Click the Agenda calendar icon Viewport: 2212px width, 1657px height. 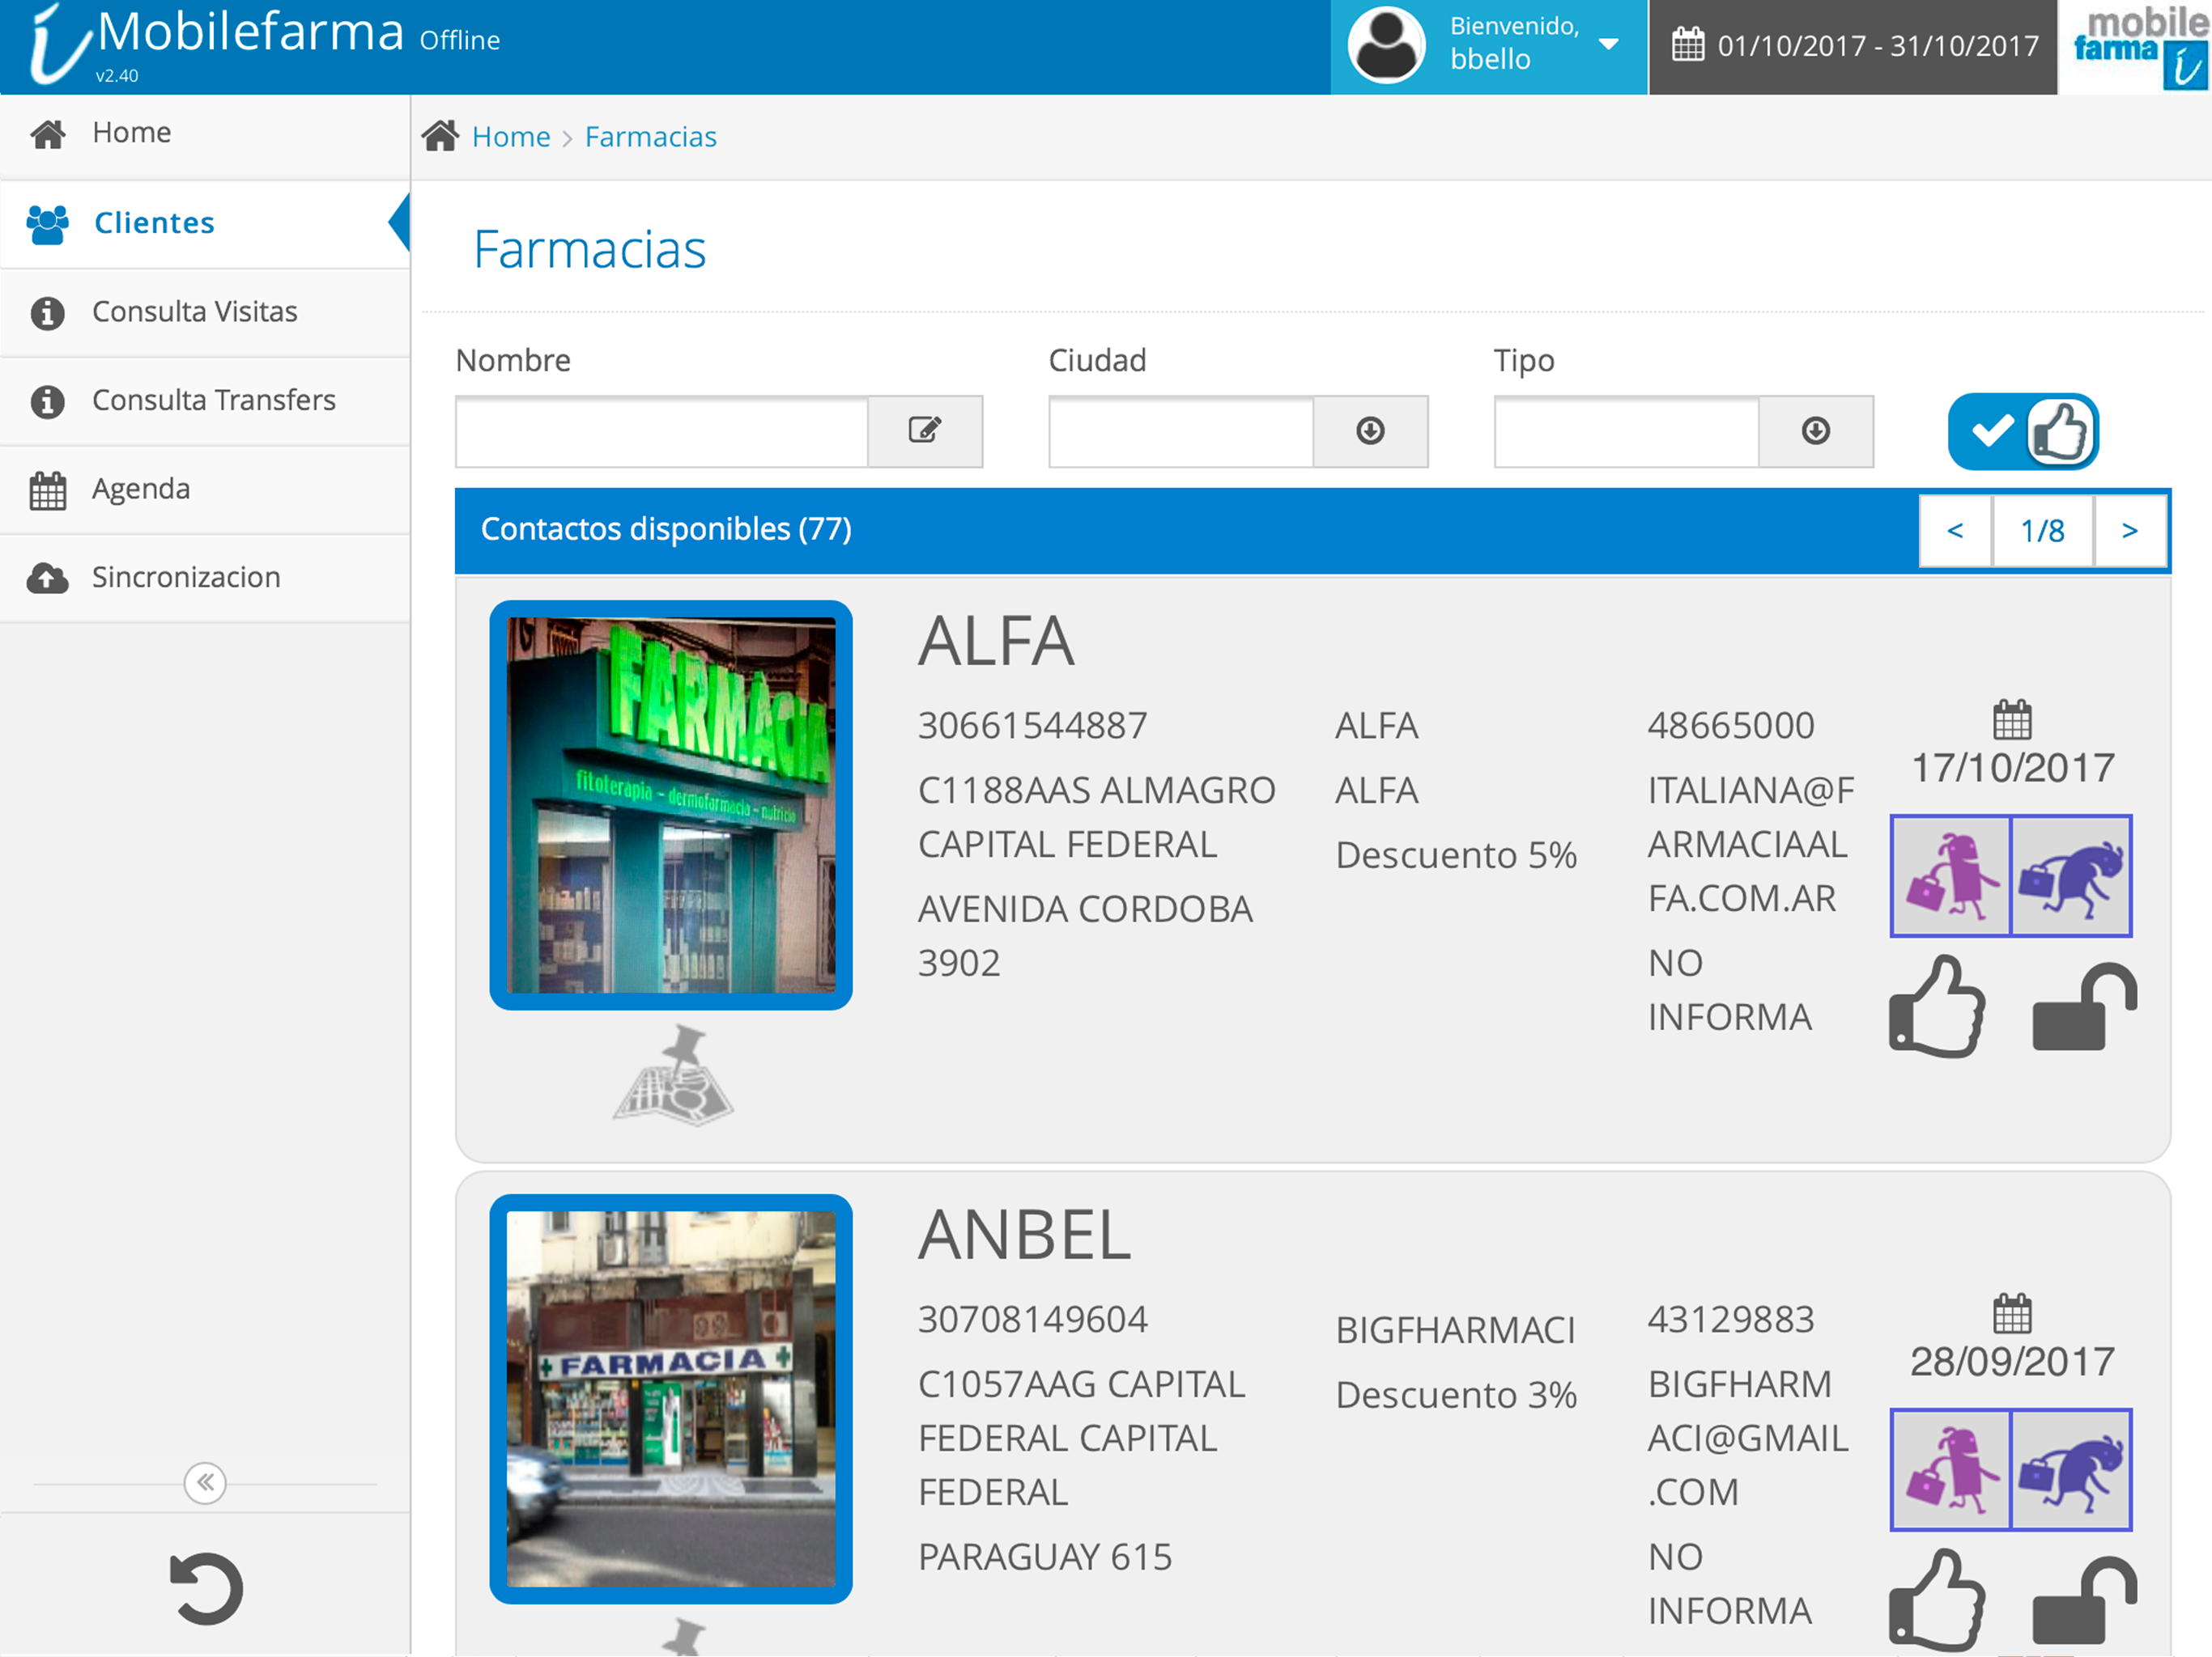coord(47,490)
